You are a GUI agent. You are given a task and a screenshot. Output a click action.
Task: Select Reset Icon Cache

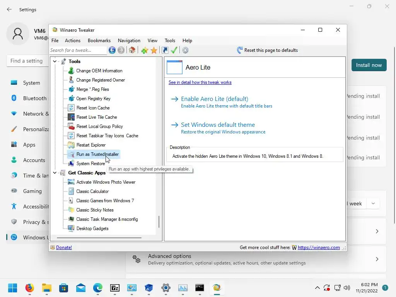tap(93, 108)
